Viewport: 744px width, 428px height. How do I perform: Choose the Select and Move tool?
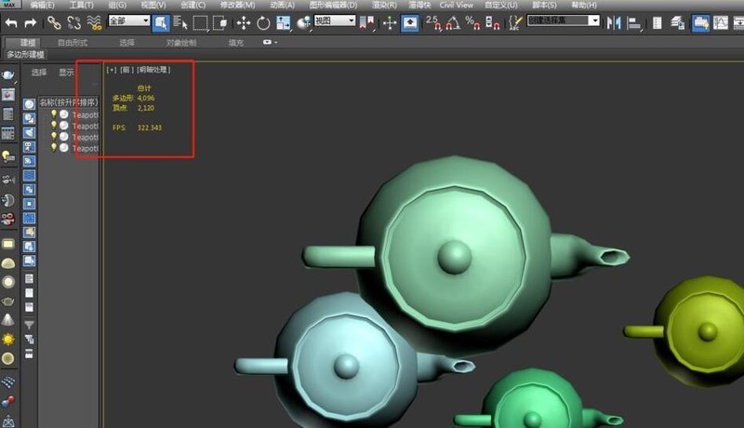(244, 21)
